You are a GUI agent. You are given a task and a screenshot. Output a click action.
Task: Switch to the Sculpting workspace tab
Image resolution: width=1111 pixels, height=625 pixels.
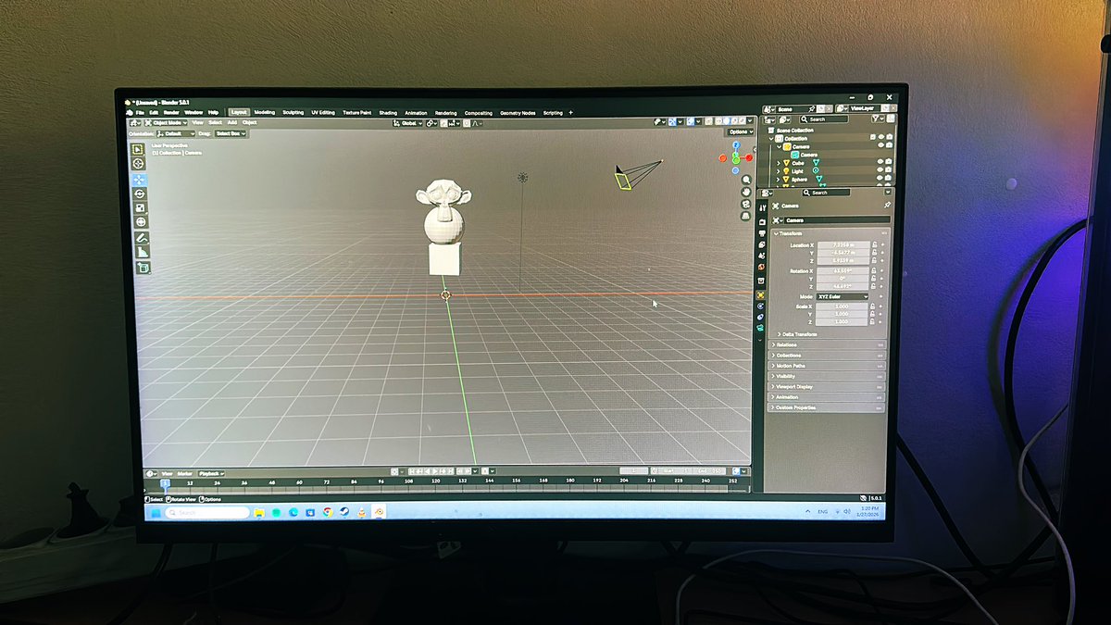tap(293, 112)
